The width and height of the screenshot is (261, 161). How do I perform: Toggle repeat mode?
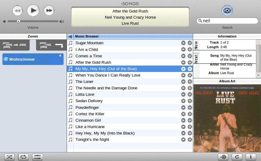point(23,157)
